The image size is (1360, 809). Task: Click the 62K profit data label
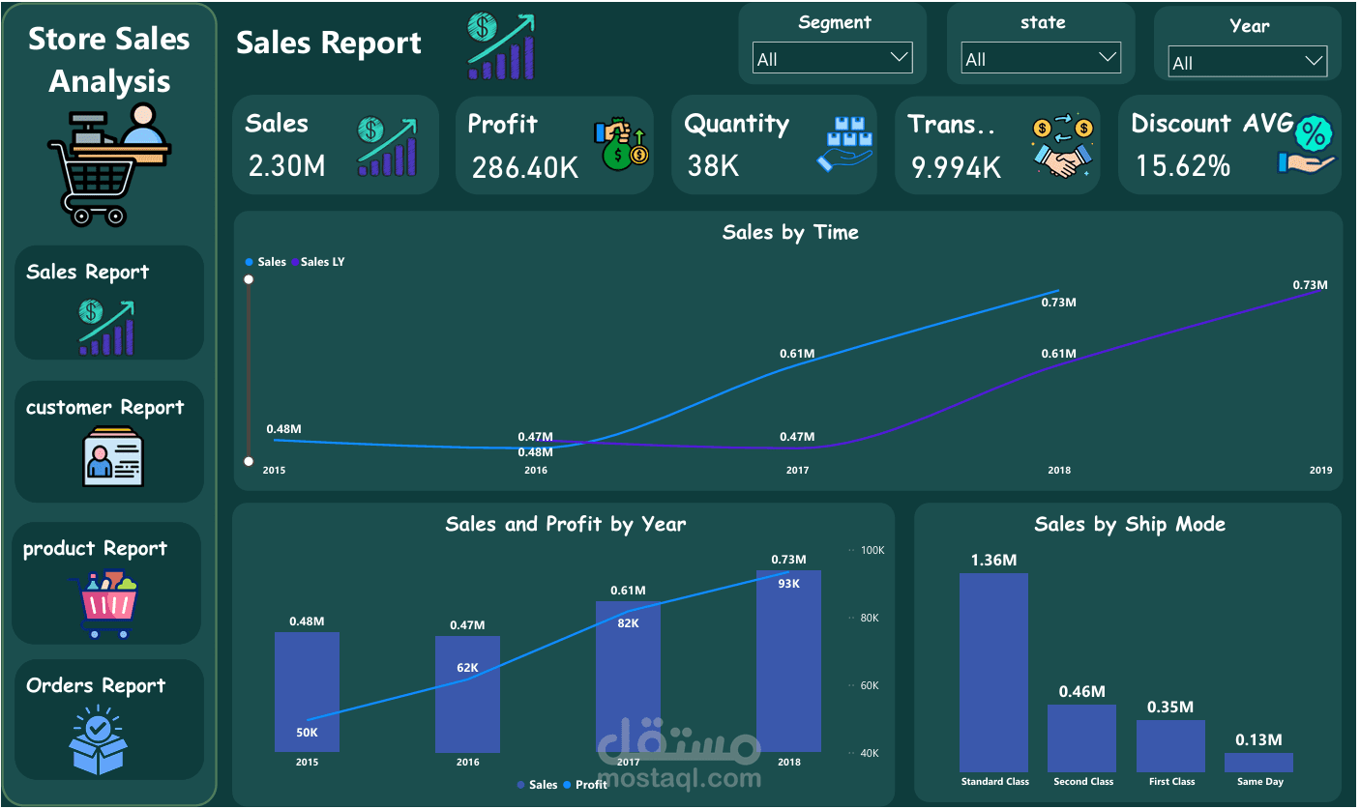click(x=468, y=668)
